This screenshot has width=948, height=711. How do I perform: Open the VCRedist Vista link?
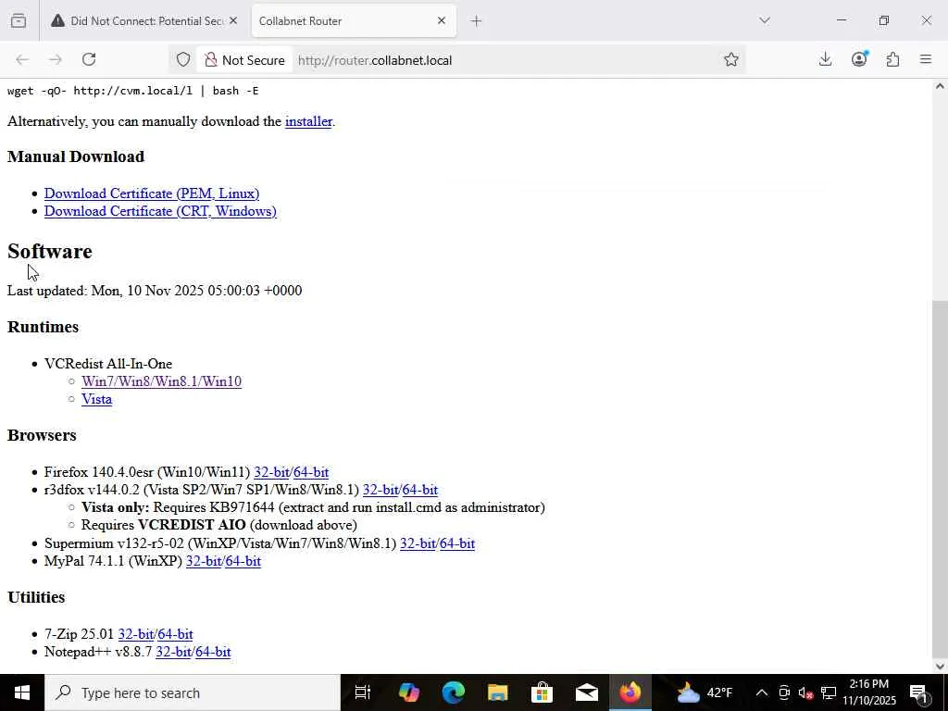pyautogui.click(x=96, y=399)
